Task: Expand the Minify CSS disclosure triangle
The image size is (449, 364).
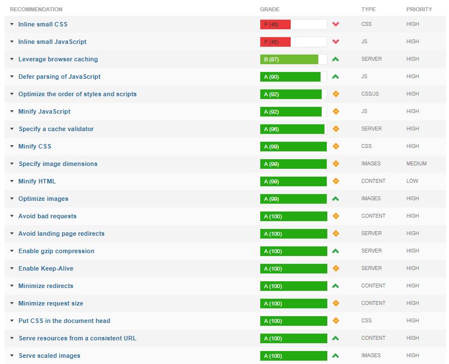Action: (12, 146)
